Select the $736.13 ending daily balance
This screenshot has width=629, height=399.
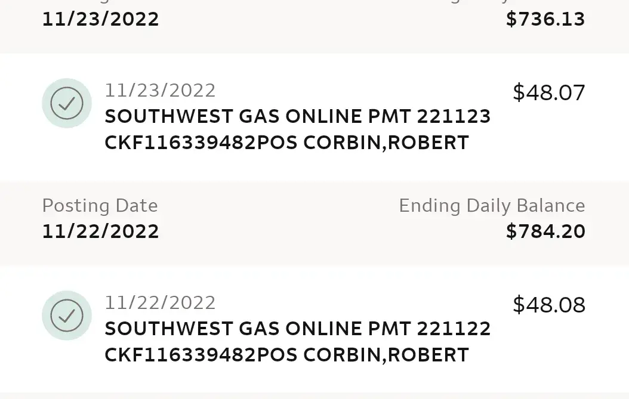tap(545, 19)
